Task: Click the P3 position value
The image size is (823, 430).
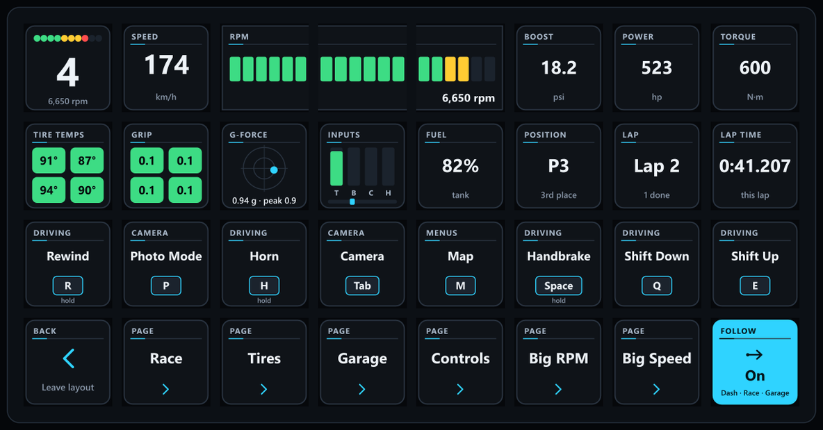Action: (558, 166)
